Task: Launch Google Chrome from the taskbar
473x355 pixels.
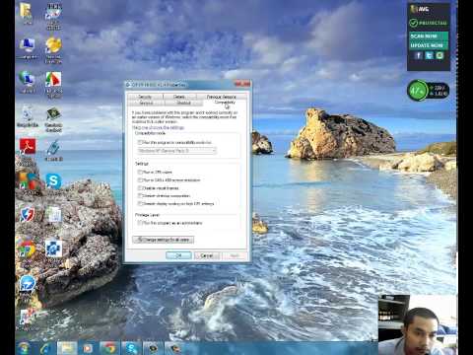Action: (x=109, y=348)
